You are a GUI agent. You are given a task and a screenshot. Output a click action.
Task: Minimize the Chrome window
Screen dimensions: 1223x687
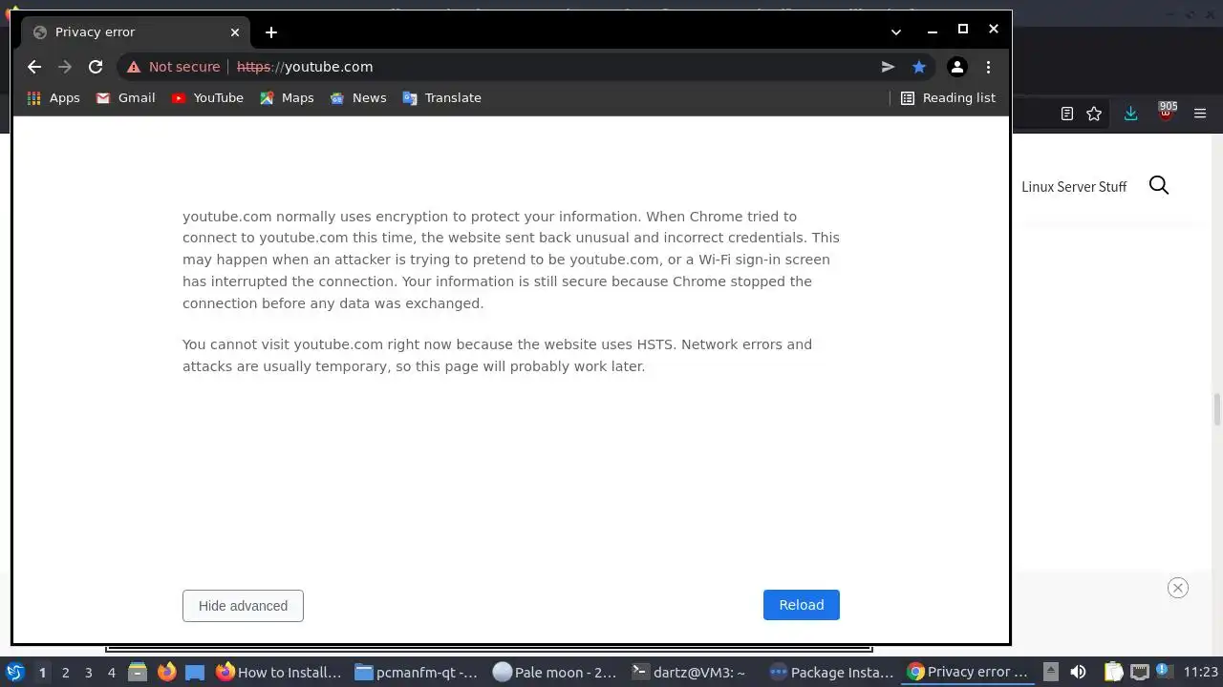[x=933, y=31]
